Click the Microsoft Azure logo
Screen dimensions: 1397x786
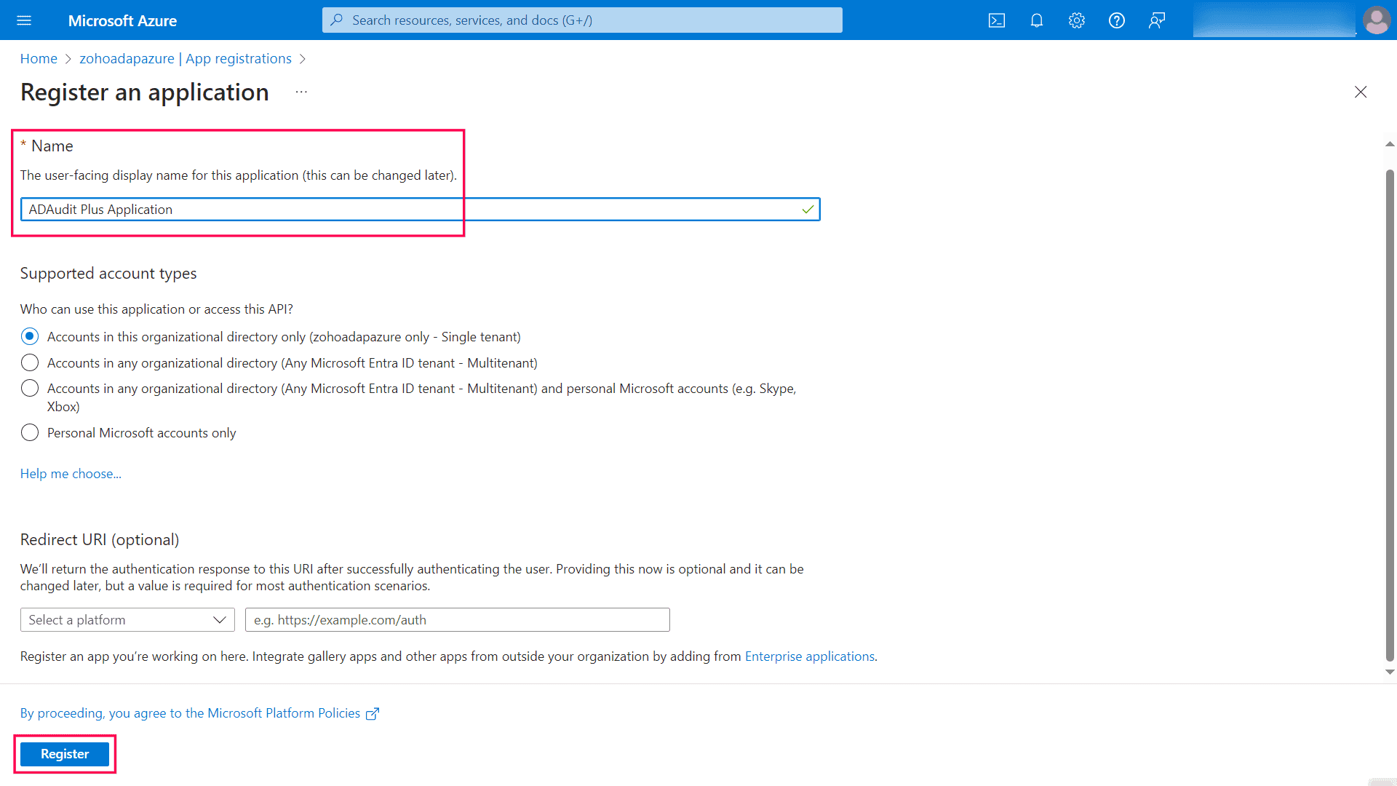(122, 20)
